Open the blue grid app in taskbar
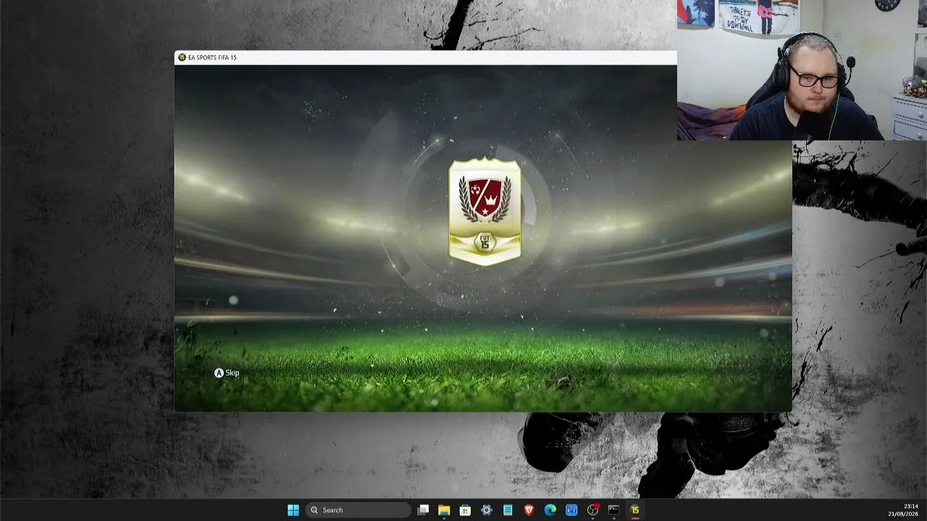This screenshot has width=927, height=521. 571,510
